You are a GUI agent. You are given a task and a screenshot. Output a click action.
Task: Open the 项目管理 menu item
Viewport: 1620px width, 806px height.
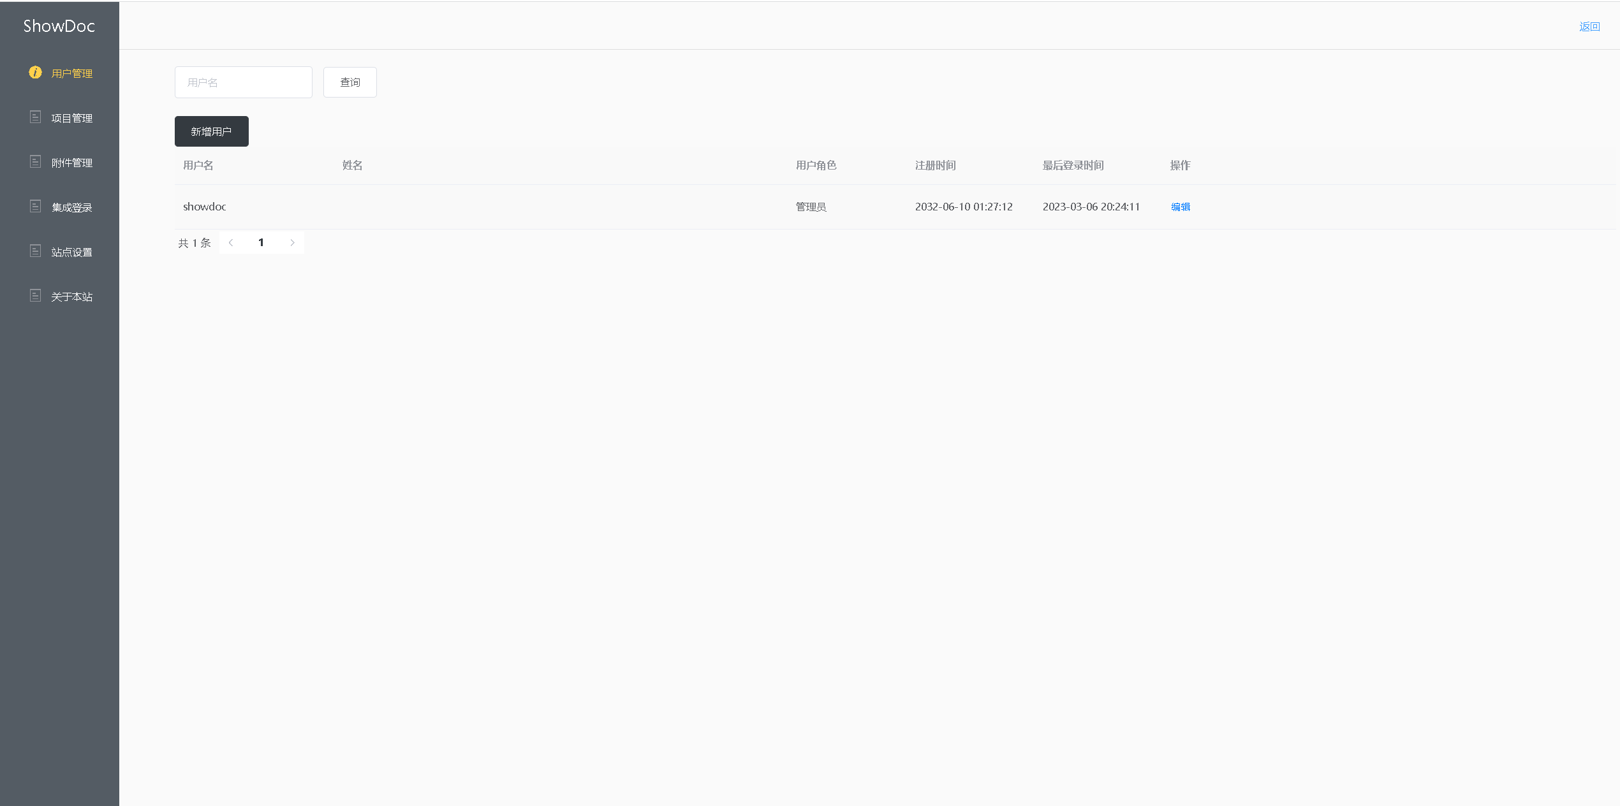pos(71,118)
